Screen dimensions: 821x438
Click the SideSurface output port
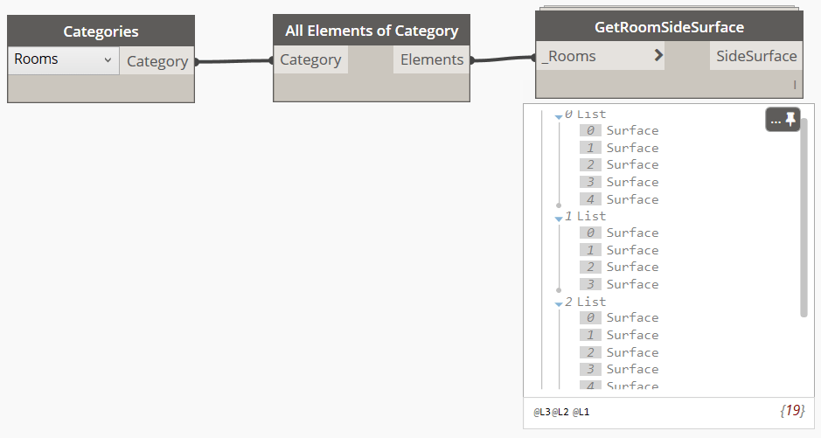(756, 56)
